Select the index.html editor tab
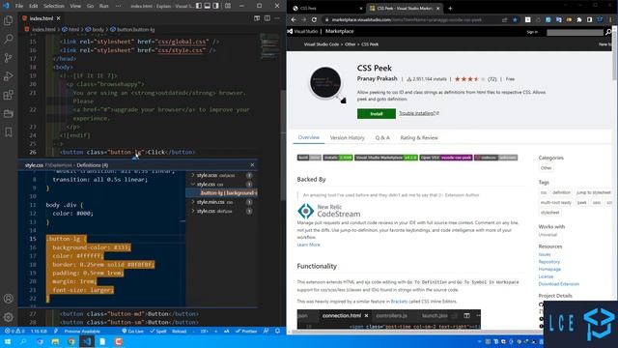This screenshot has height=348, width=618. 41,18
